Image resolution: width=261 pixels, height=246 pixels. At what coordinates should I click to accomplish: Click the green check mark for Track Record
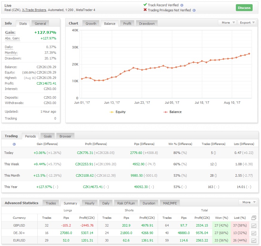tap(145, 5)
